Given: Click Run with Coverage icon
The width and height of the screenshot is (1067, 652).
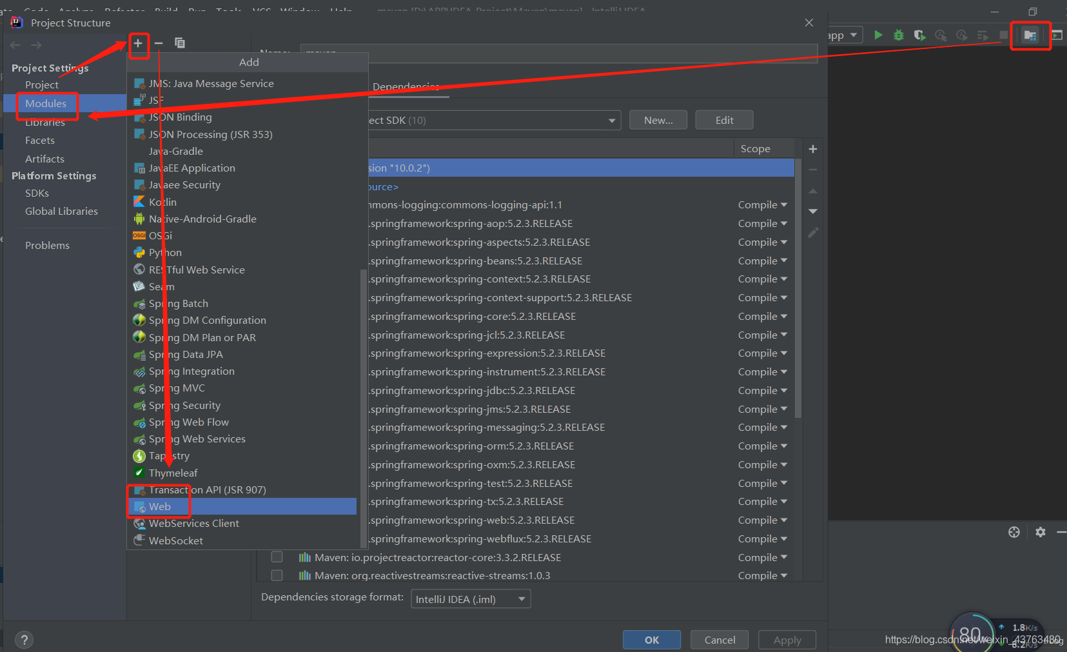Looking at the screenshot, I should pos(920,35).
